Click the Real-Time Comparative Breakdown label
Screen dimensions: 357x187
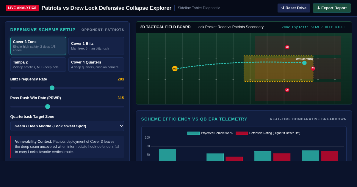pos(308,119)
